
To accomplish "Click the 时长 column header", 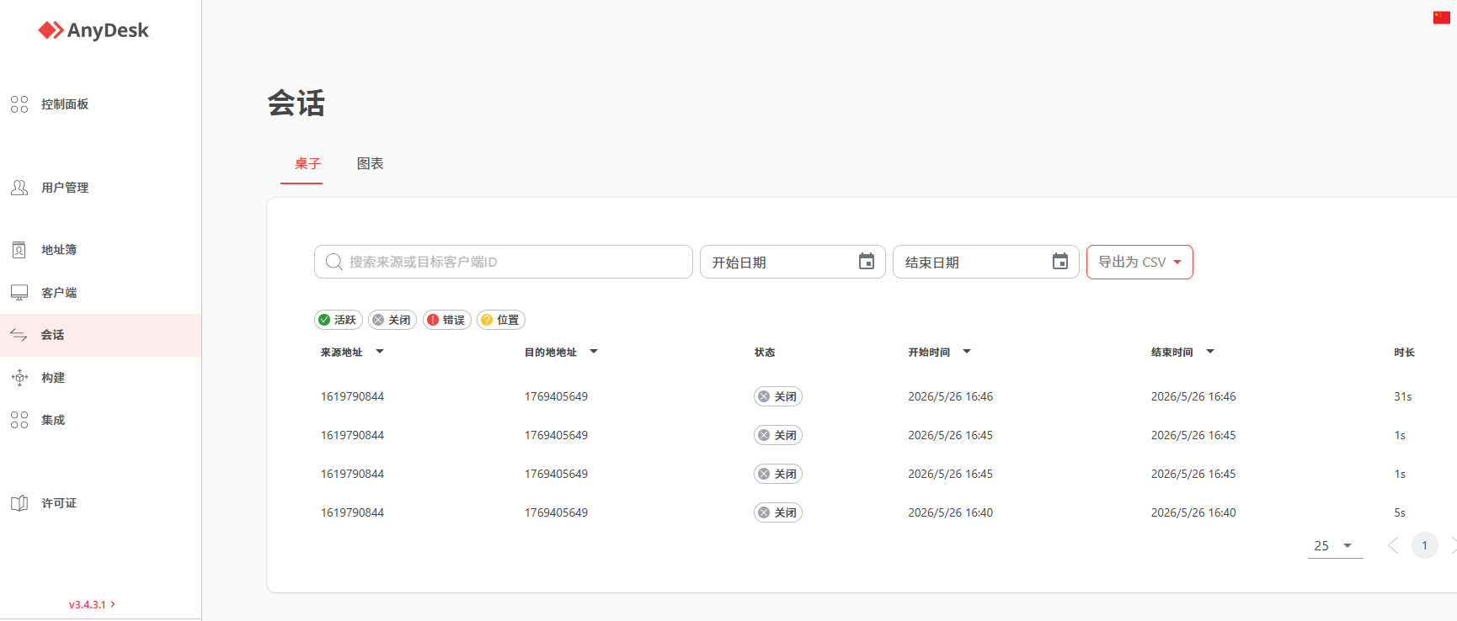I will (1404, 353).
